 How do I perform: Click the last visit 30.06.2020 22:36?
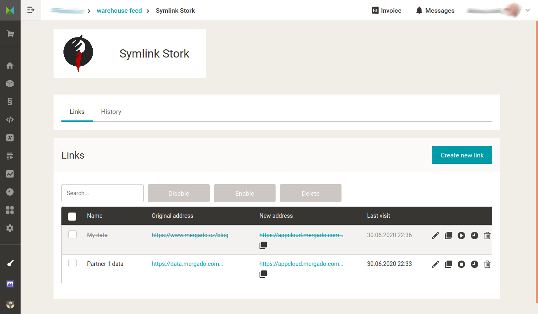coord(389,235)
